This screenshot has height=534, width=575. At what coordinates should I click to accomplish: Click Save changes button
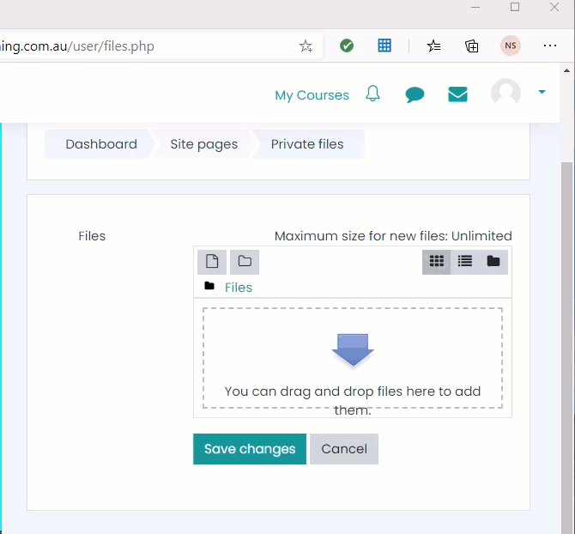pos(250,449)
